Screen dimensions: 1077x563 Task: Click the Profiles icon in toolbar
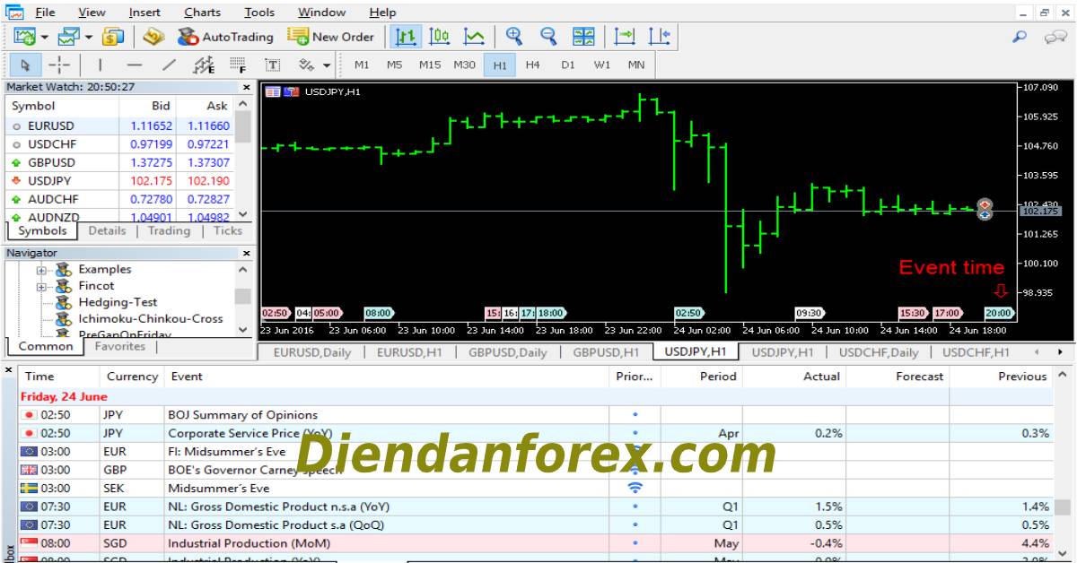[x=68, y=37]
